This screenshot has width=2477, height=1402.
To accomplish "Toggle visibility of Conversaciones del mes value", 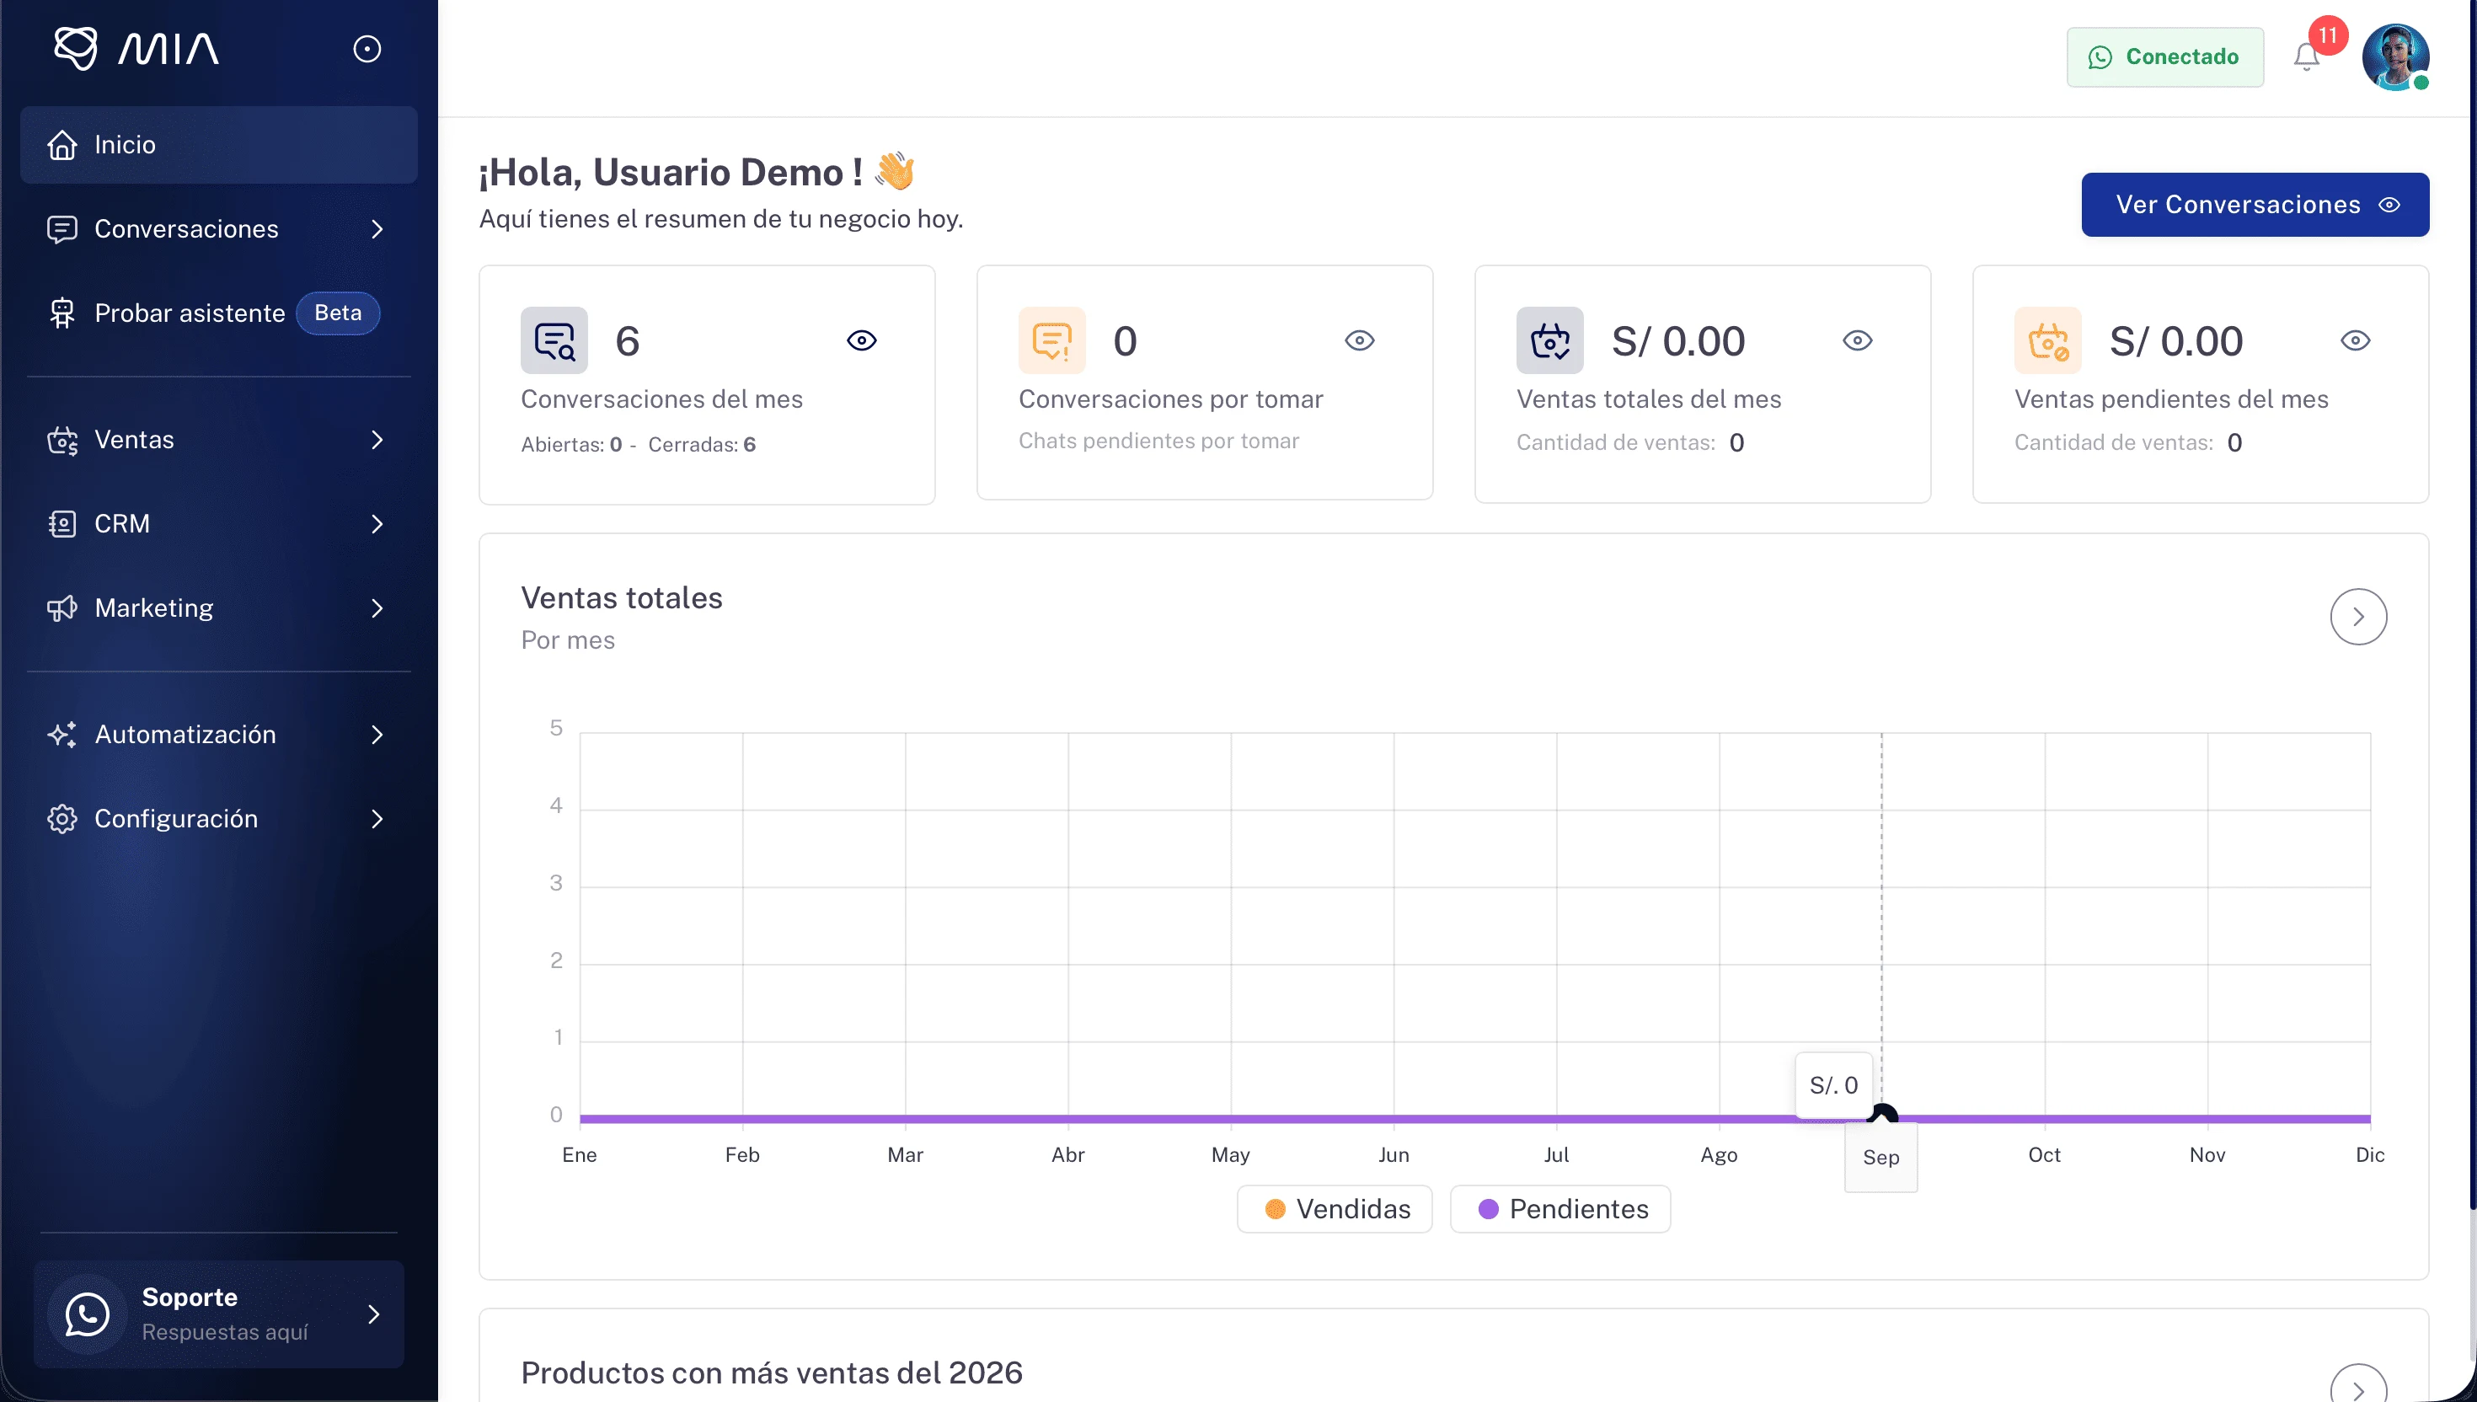I will pyautogui.click(x=862, y=341).
